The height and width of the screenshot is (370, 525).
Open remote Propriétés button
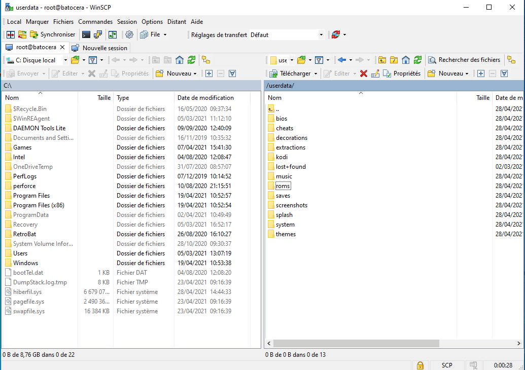pos(402,73)
